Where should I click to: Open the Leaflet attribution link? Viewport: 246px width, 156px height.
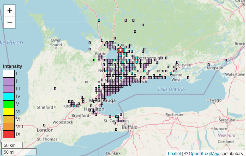[x=174, y=153]
